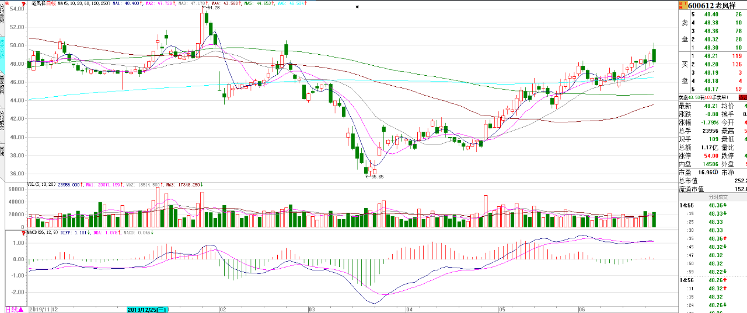Click the 2019/12/25 date marker on timeline
The height and width of the screenshot is (313, 747).
(x=148, y=309)
